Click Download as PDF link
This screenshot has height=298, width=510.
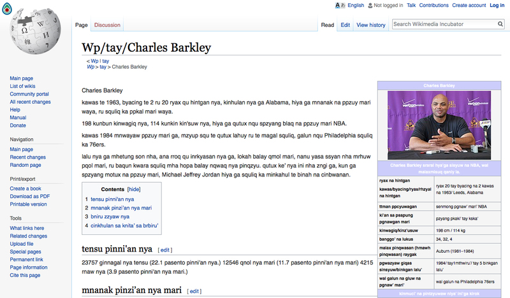pos(29,196)
